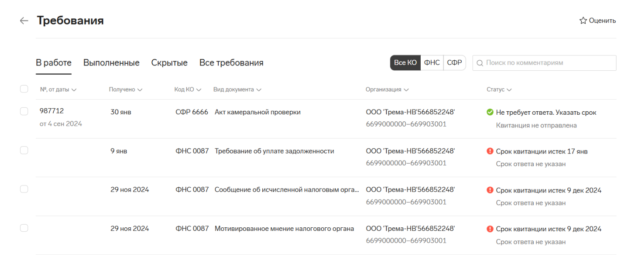
Task: Sort by the Получено column chevron
Action: (139, 90)
